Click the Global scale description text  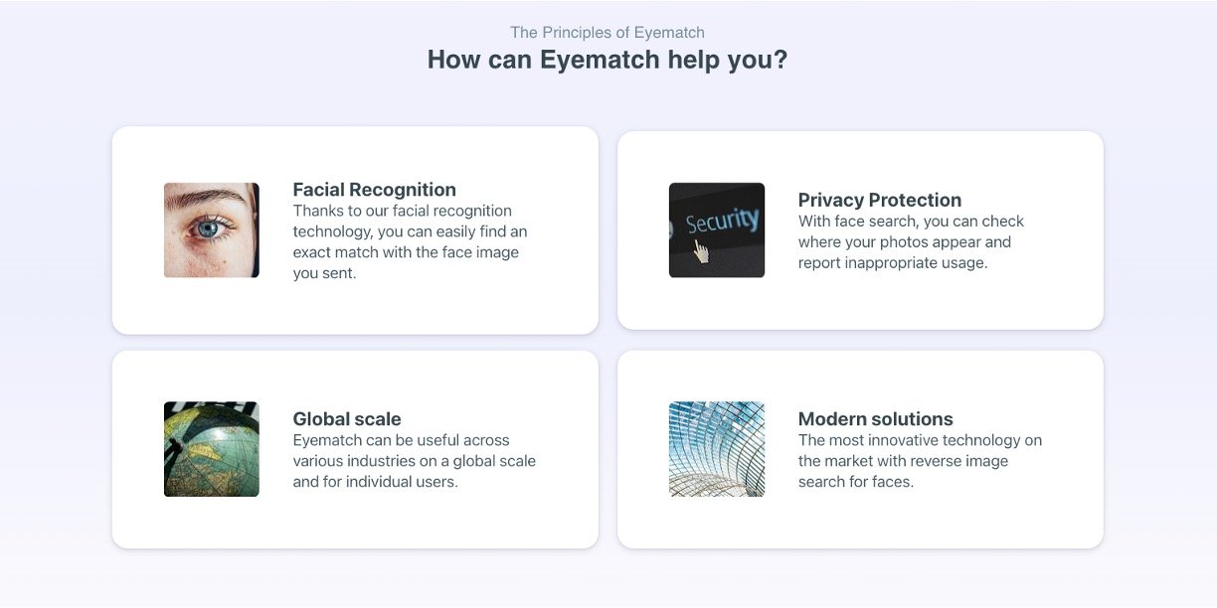[413, 461]
